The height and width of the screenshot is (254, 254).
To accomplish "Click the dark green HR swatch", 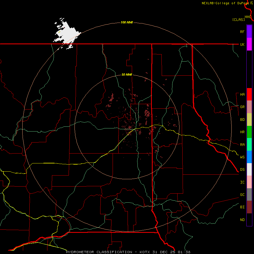I will [x=249, y=132].
